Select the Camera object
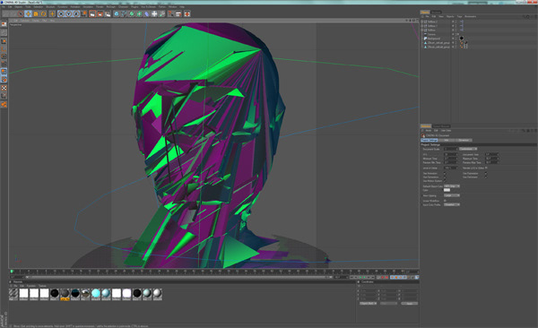Screen dimensions: 538x328 pos(431,34)
